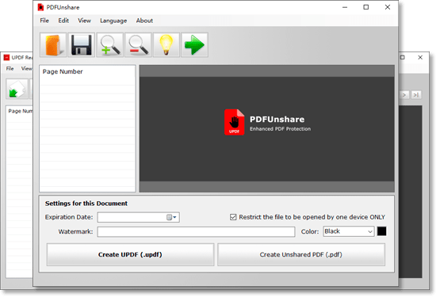Image resolution: width=436 pixels, height=301 pixels.
Task: Toggle the restrict to one device checkbox
Action: 233,217
